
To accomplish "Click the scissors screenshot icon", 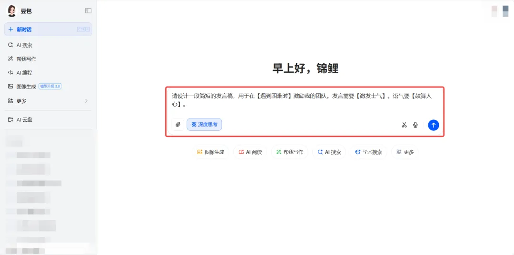I will [404, 125].
